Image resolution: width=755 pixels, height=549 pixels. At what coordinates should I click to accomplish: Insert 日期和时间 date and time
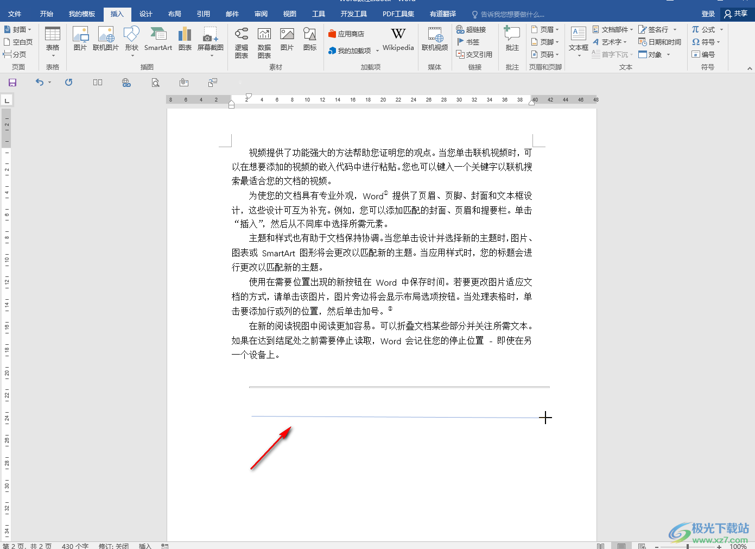(659, 42)
